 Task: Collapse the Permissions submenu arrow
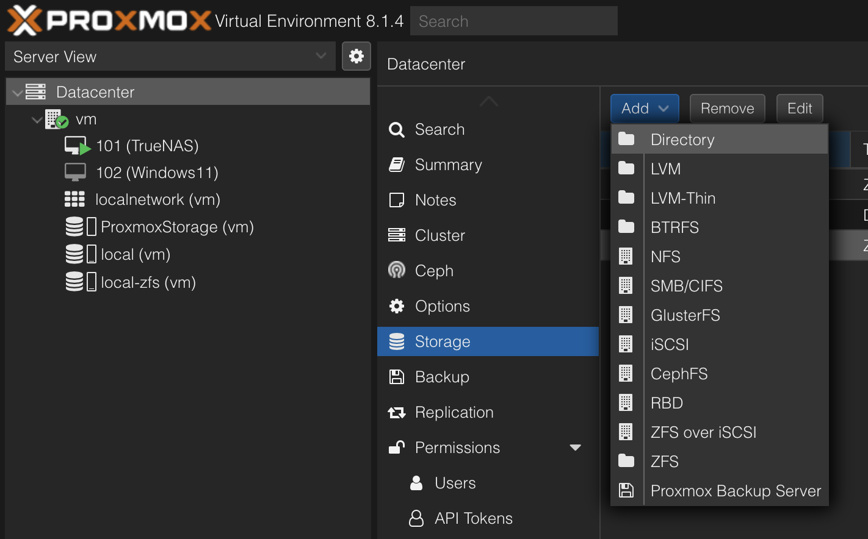(x=575, y=448)
